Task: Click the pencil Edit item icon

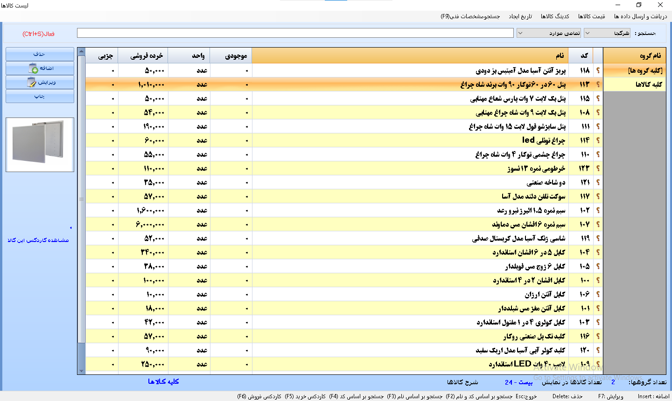Action: (x=32, y=83)
